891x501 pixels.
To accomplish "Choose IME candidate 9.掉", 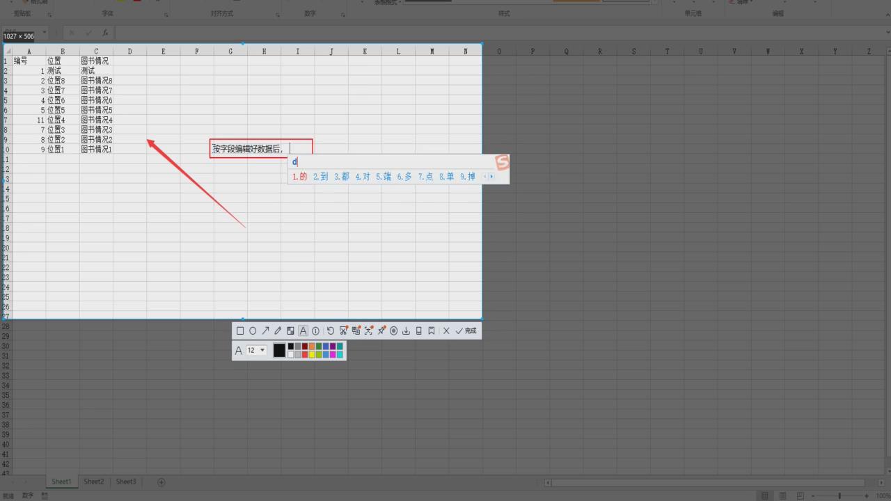I will coord(468,177).
